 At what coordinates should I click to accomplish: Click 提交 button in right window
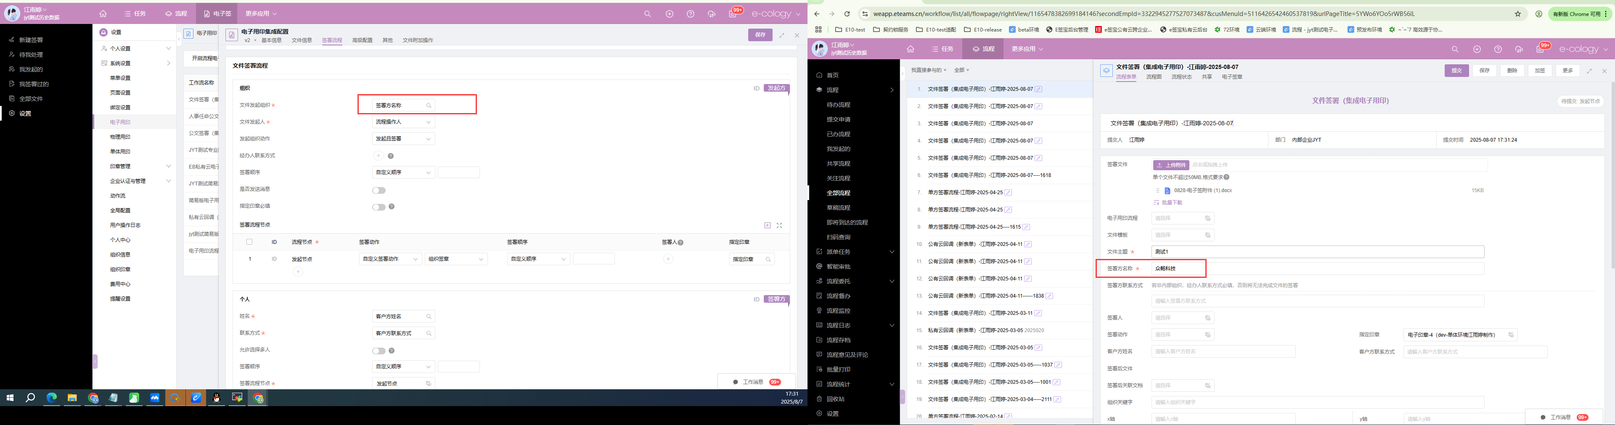1456,71
